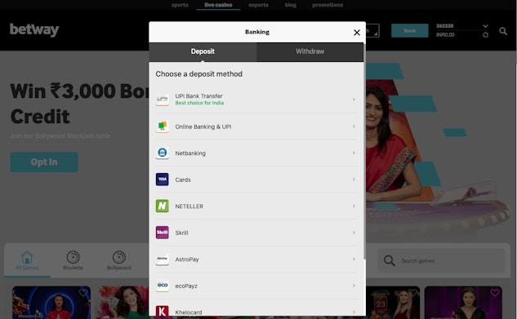Open the promotions navigation item

pos(328,5)
